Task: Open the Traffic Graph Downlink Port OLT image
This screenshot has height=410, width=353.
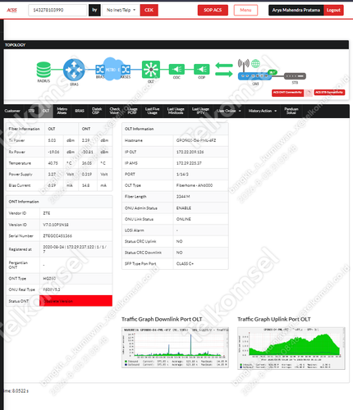Action: (175, 348)
